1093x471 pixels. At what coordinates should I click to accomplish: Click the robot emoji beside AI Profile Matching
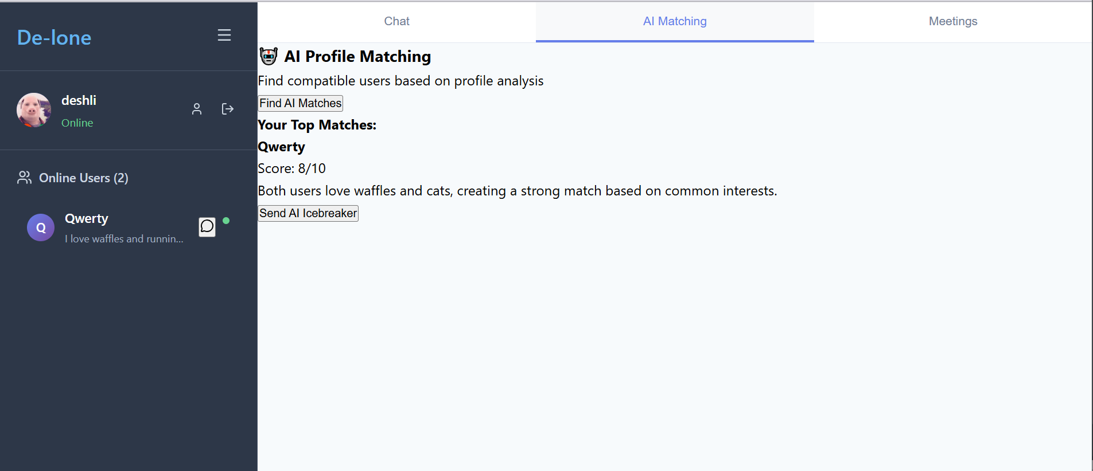[269, 56]
